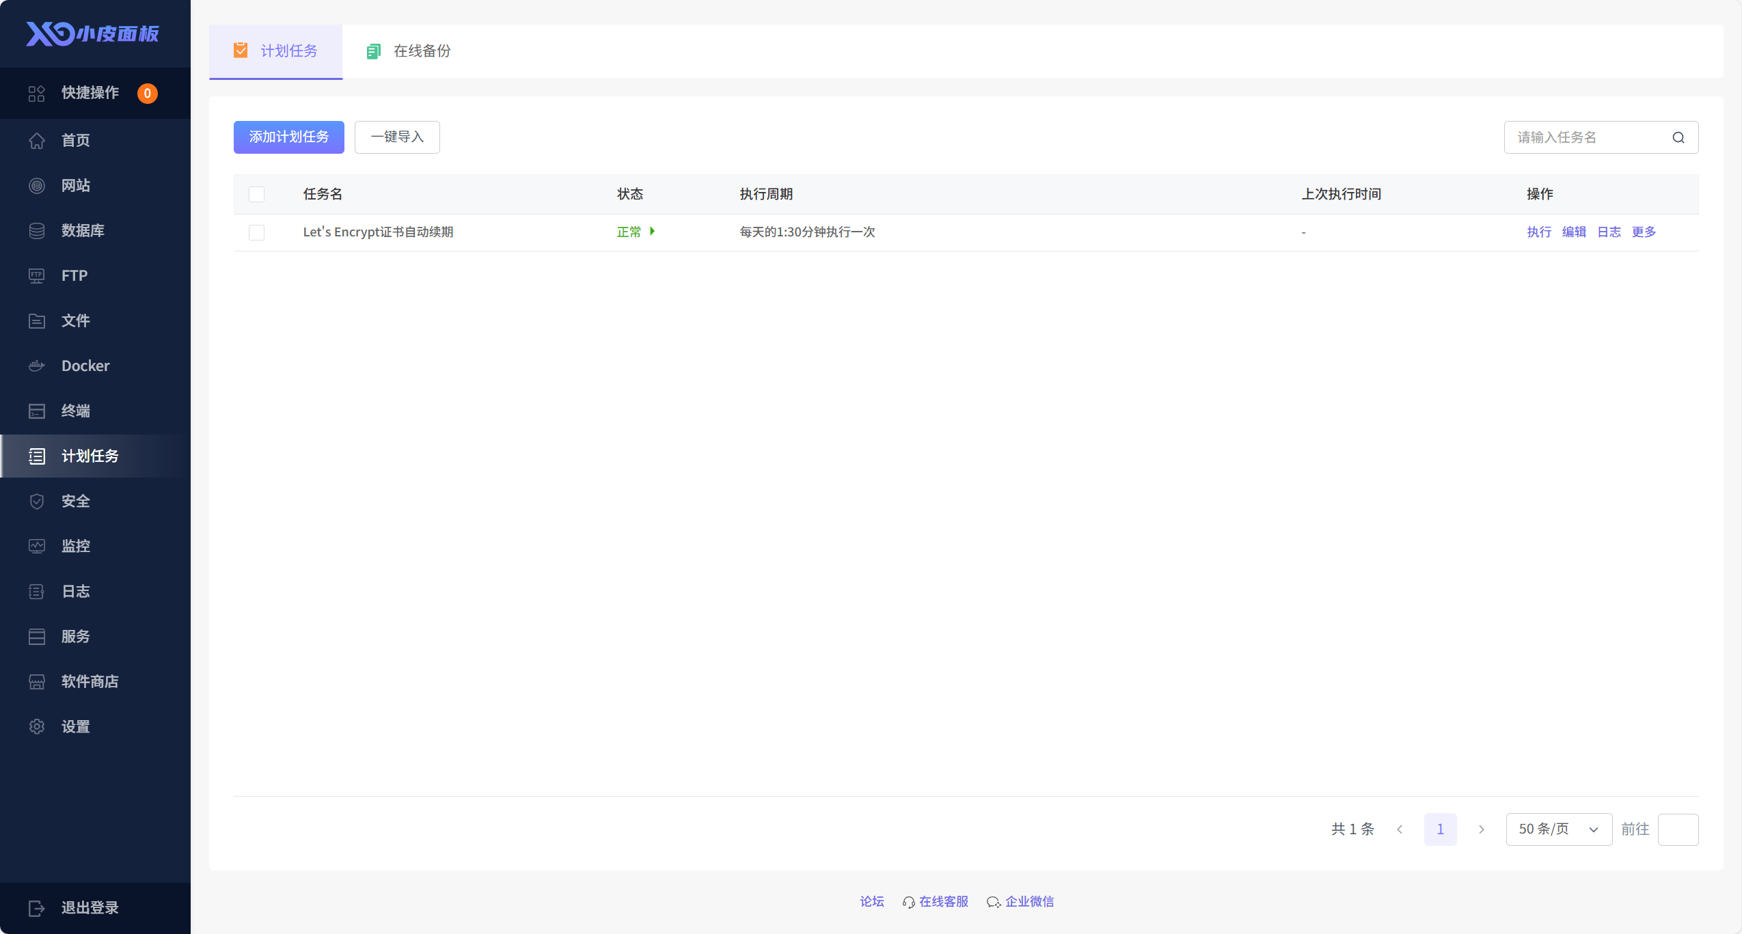Go to next page arrow
The width and height of the screenshot is (1742, 934).
coord(1481,829)
